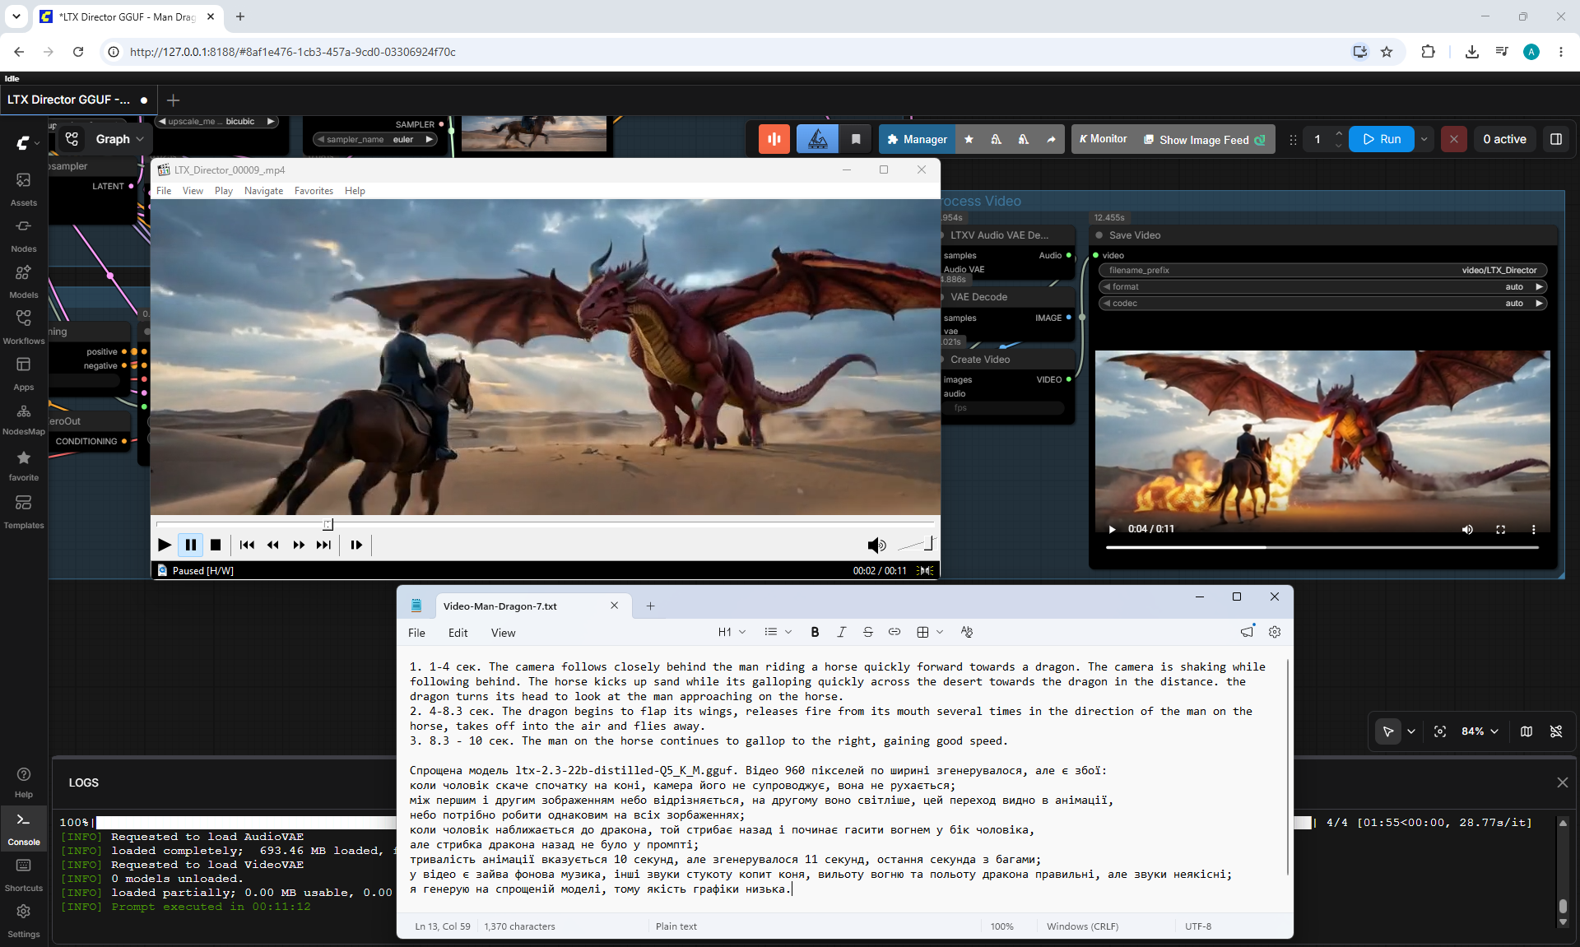Open the H1 heading dropdown in Notepad
The width and height of the screenshot is (1580, 947).
(x=732, y=632)
